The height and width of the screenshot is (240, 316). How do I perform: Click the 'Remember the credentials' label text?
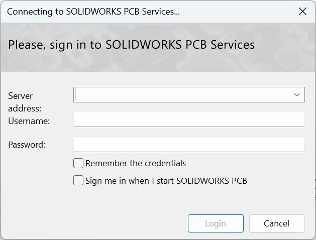point(136,163)
